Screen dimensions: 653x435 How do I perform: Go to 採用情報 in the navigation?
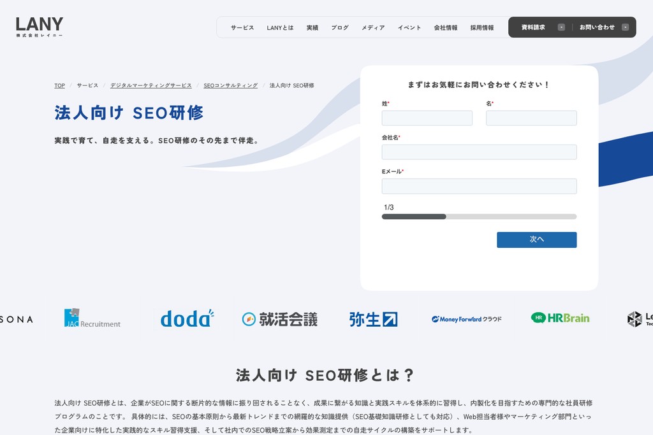pos(482,27)
